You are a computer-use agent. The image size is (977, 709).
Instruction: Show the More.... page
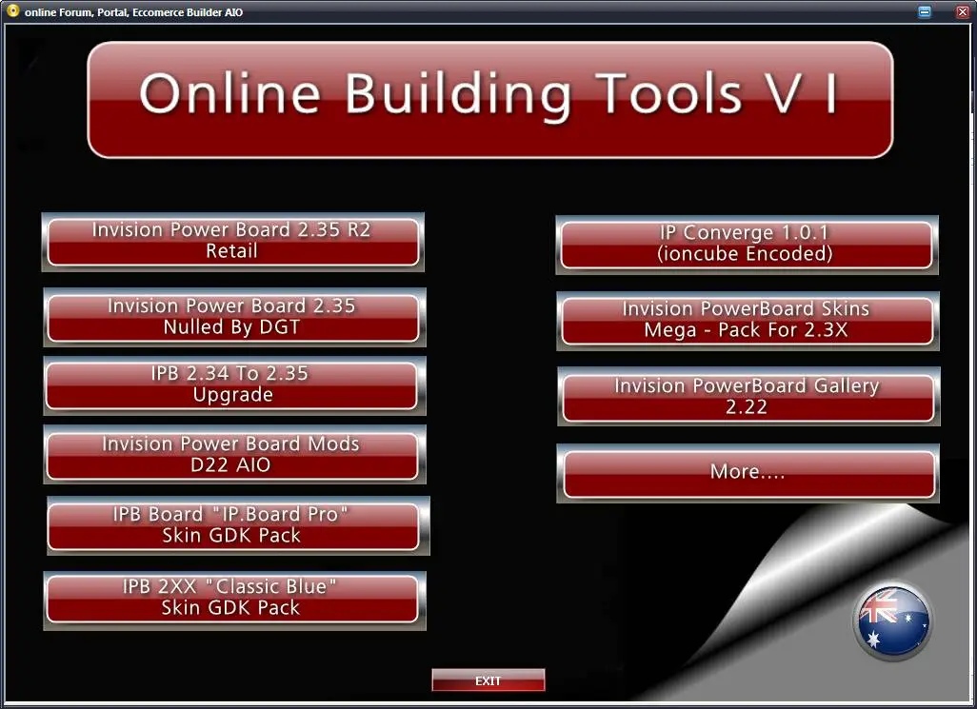[x=748, y=473]
